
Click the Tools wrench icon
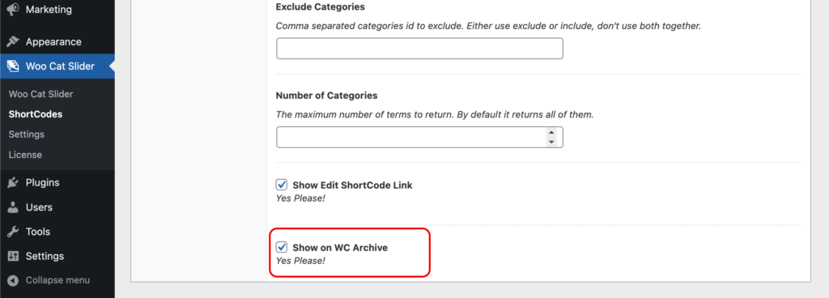[x=13, y=232]
